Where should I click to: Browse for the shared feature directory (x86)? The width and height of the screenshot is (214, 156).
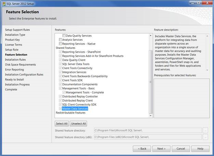tap(205, 137)
